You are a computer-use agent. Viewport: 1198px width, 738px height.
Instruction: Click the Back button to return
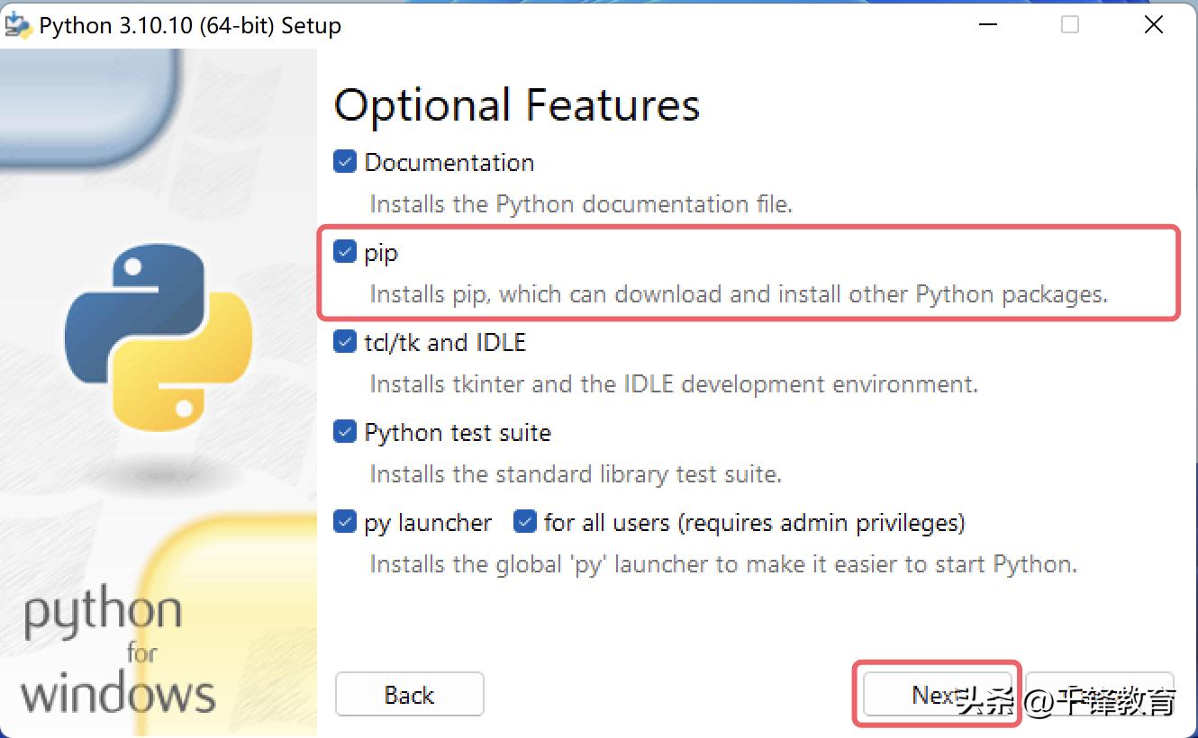409,694
